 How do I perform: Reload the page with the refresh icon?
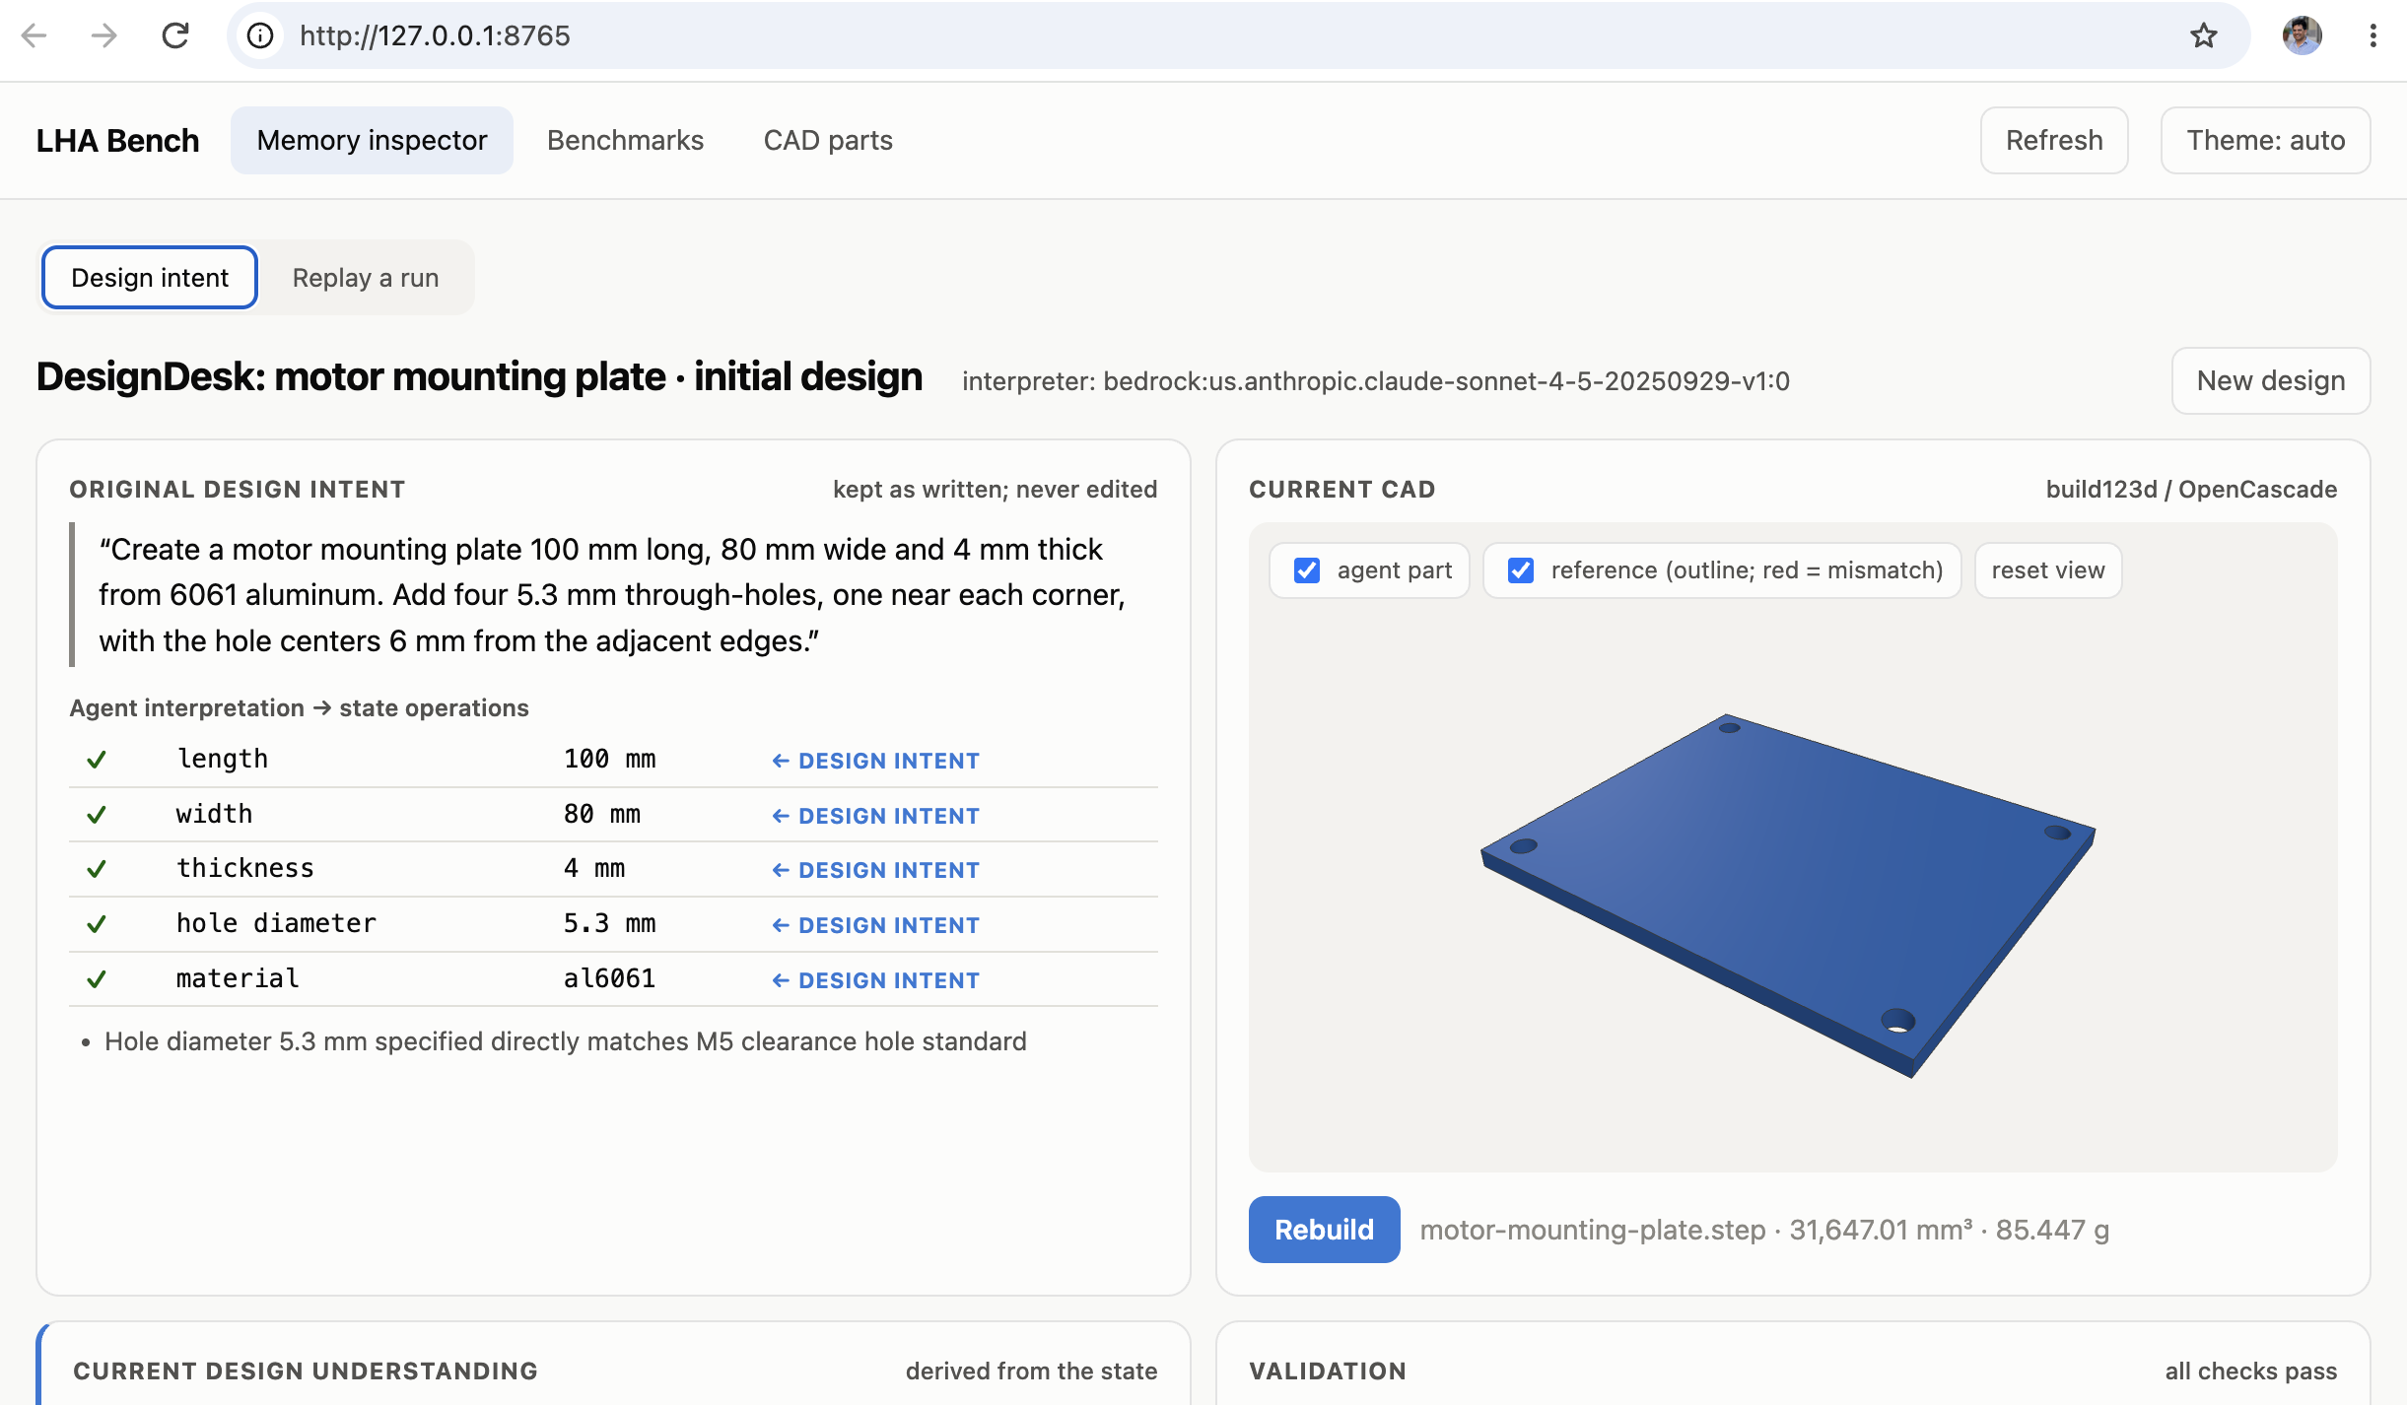pyautogui.click(x=175, y=36)
